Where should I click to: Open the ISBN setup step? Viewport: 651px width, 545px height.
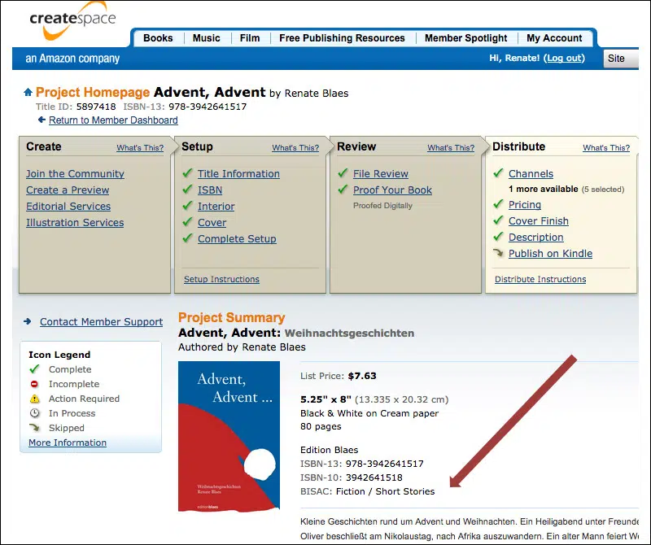210,190
